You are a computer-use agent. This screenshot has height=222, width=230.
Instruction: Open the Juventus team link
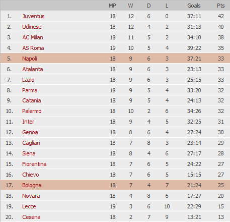point(33,16)
